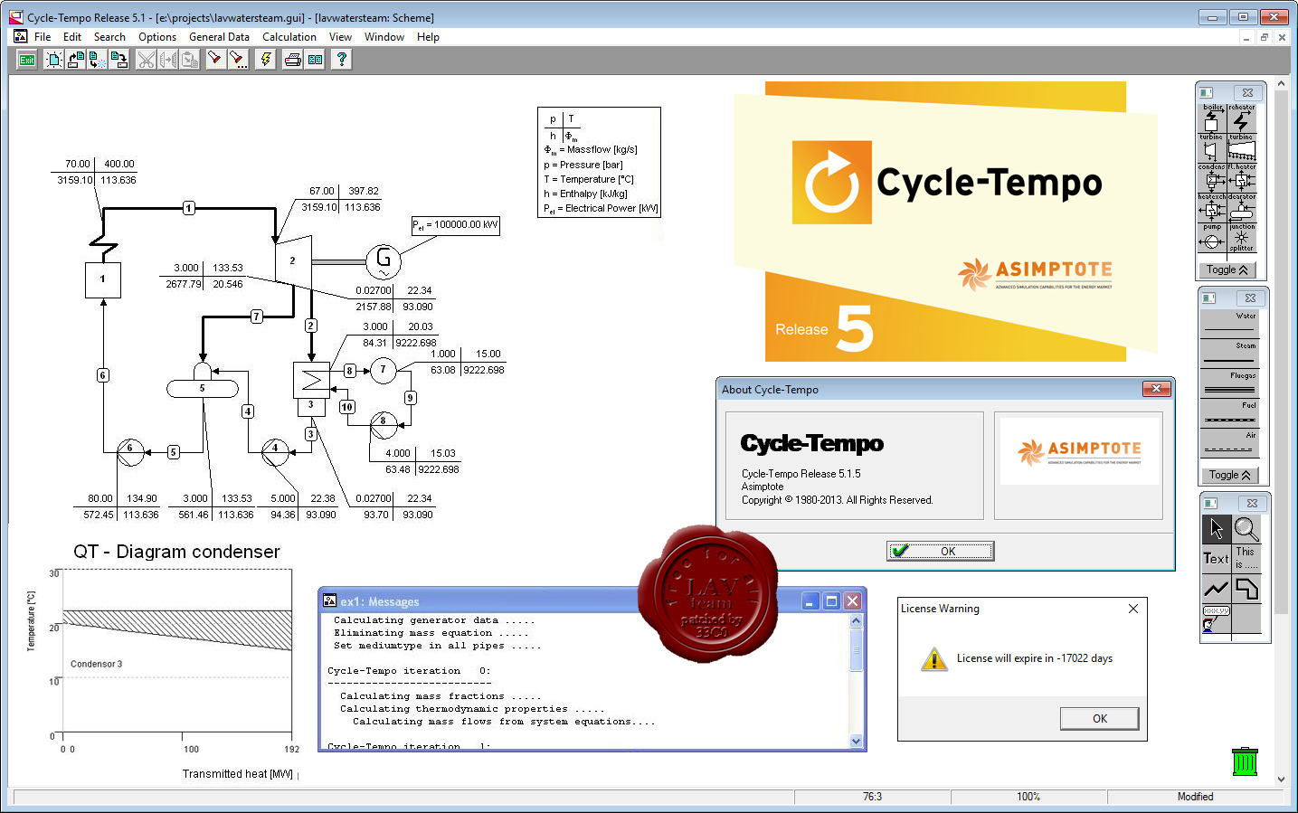Select the Water pipe line type
Image resolution: width=1298 pixels, height=813 pixels.
tap(1229, 325)
